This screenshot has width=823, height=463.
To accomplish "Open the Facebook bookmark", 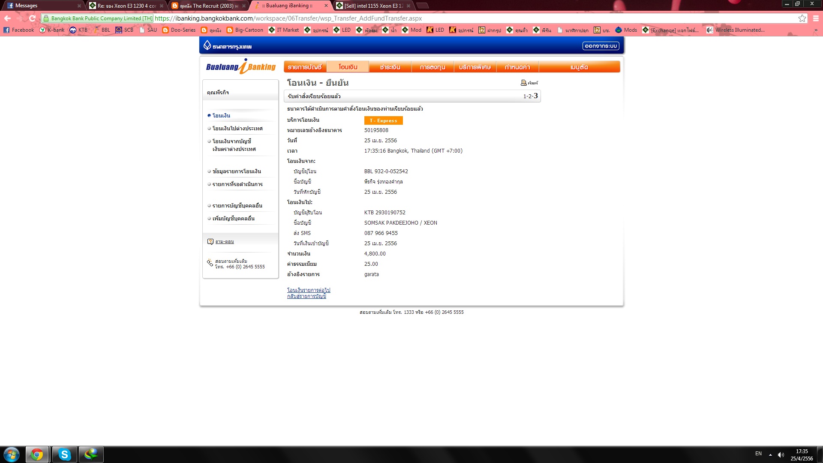I will click(x=18, y=30).
